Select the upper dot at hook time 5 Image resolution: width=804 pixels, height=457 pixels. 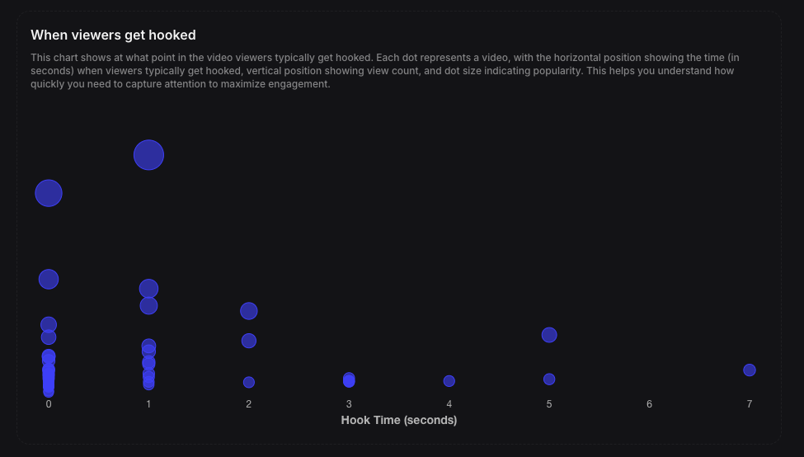coord(549,335)
